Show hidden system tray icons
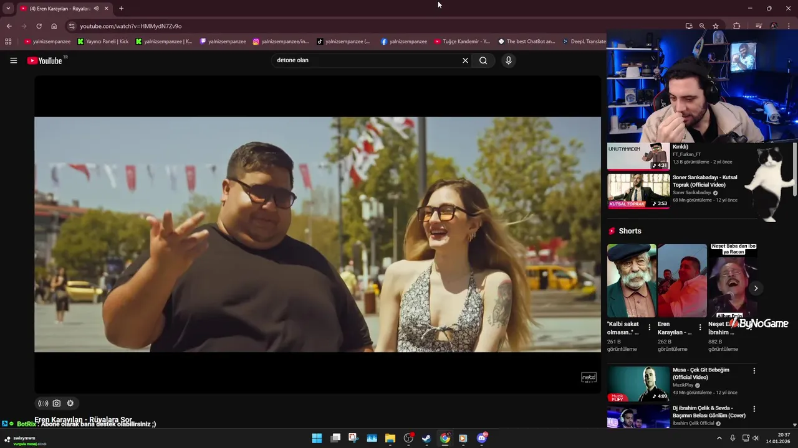This screenshot has height=448, width=798. [719, 438]
